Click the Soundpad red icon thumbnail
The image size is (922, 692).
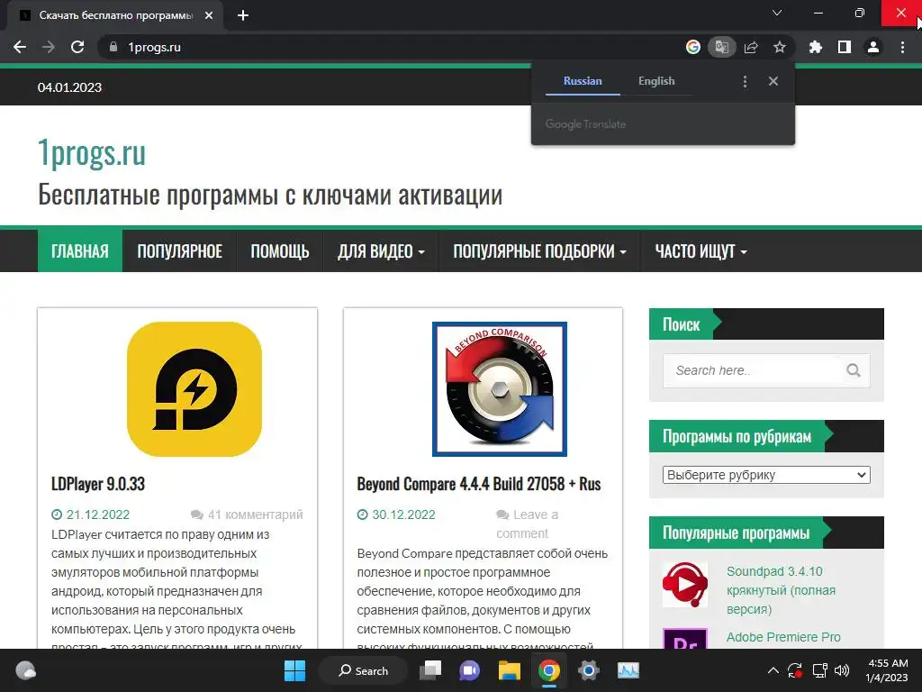pos(685,584)
